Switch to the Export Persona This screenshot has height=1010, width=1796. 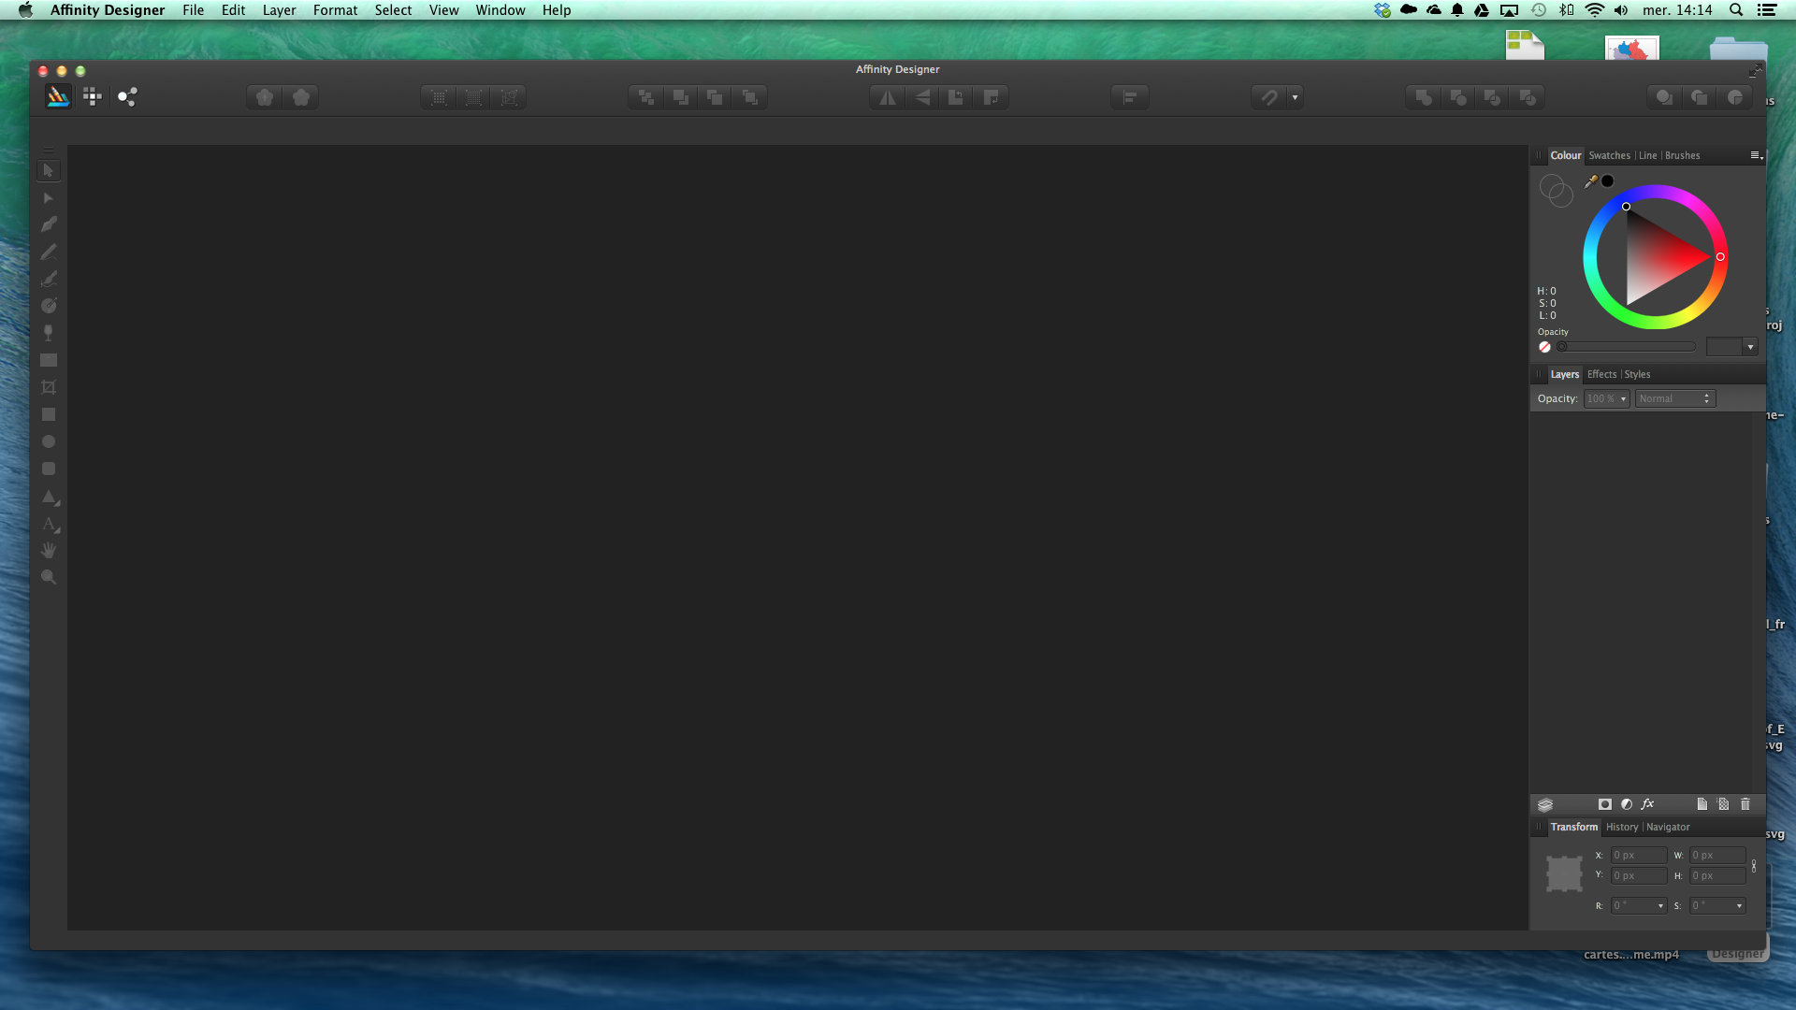click(x=127, y=96)
